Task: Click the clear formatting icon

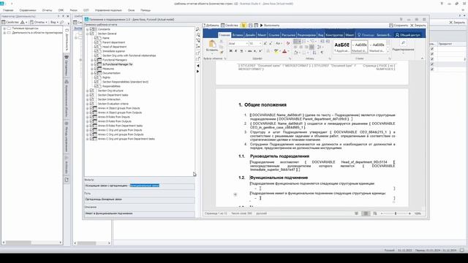Action: pos(288,44)
